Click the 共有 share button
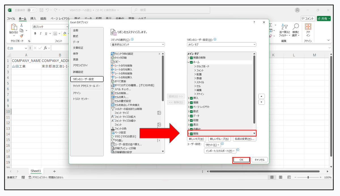Image resolution: width=340 pixels, height=196 pixels. click(324, 18)
